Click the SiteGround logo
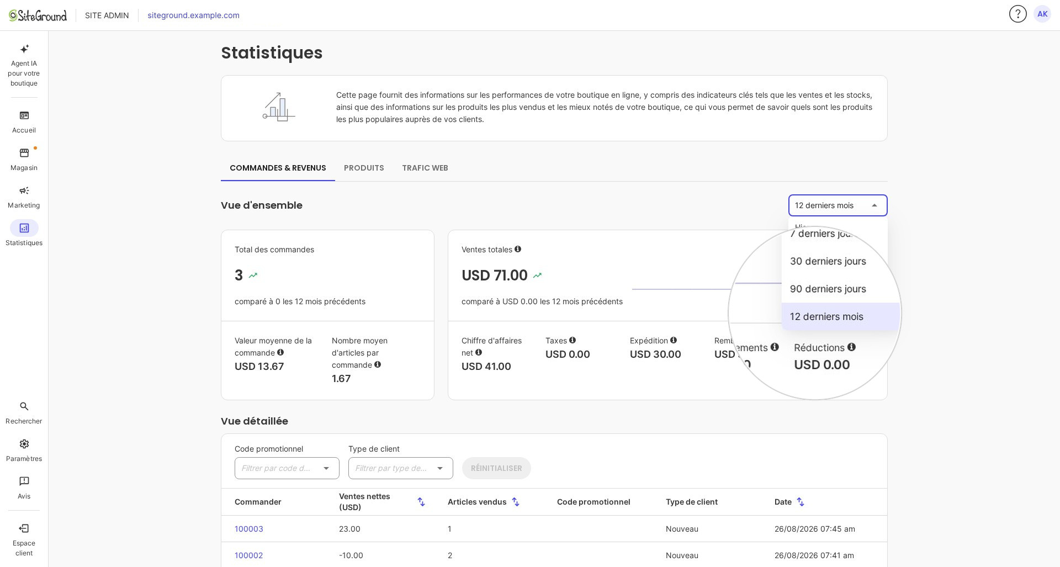Screen dimensions: 1060x567 [38, 15]
